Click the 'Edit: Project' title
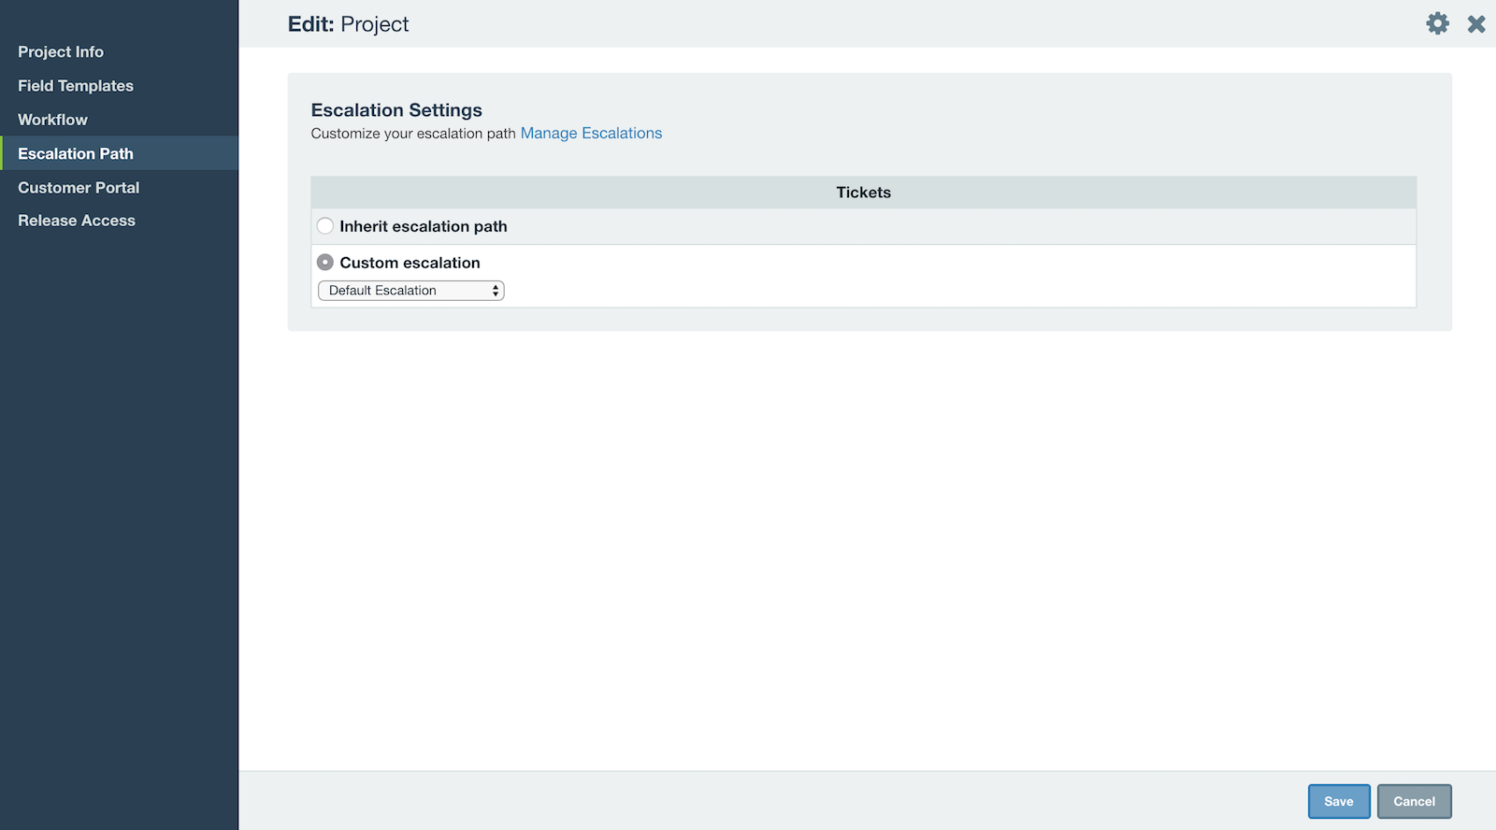The width and height of the screenshot is (1496, 830). pos(348,24)
